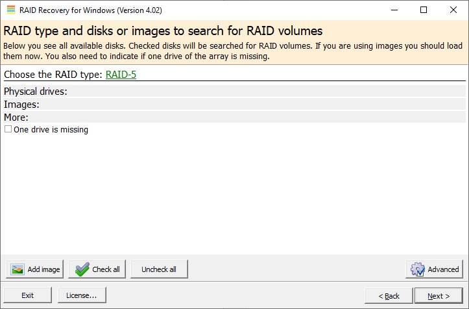Viewport: 469px width, 309px height.
Task: Proceed with the Next button
Action: pos(439,295)
